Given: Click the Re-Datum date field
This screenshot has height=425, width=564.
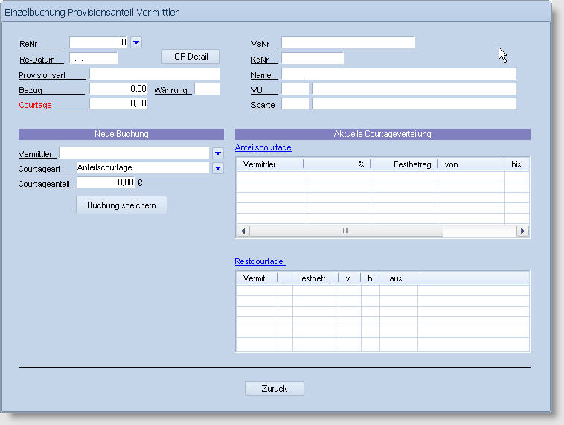Looking at the screenshot, I should pos(94,59).
